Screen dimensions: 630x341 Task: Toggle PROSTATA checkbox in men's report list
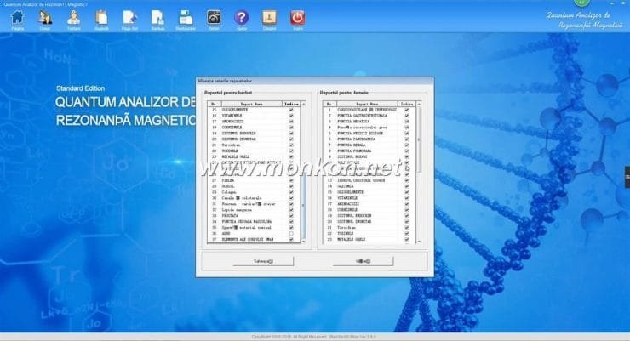pos(291,216)
